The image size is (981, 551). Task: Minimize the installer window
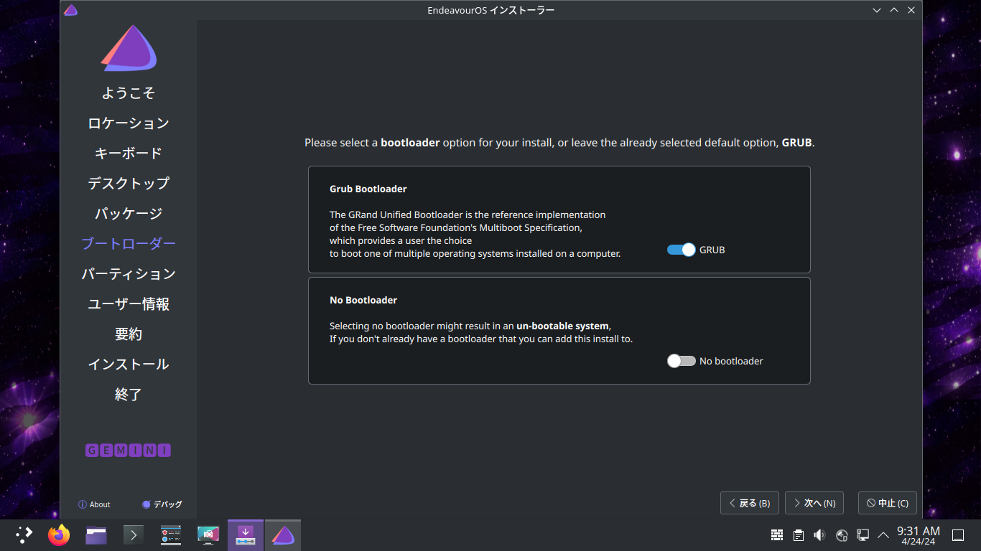click(877, 10)
